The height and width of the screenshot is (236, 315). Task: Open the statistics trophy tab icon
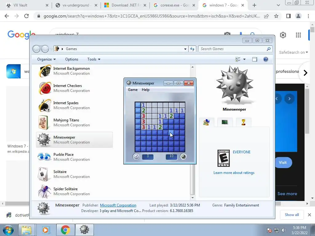coord(243,122)
